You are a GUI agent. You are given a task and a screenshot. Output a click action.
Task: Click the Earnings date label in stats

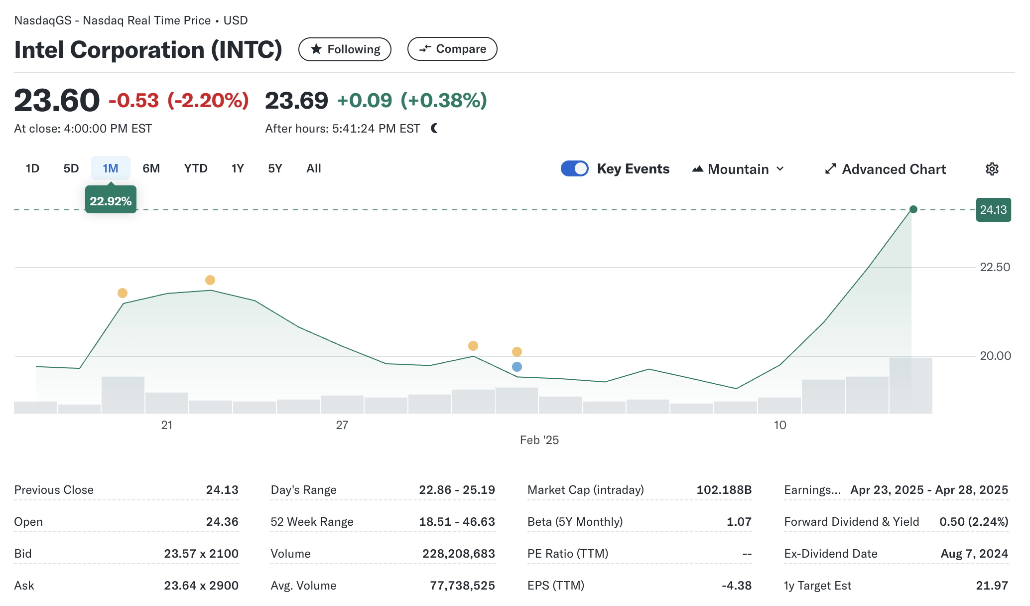(x=812, y=490)
